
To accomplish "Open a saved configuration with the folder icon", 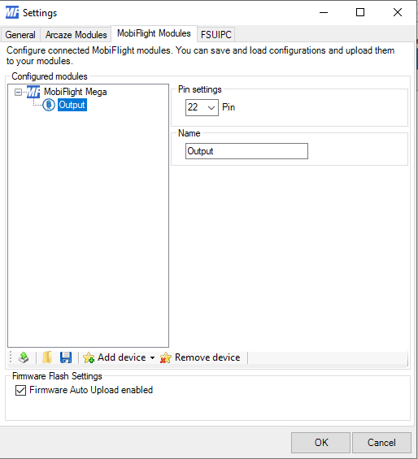I will [47, 357].
